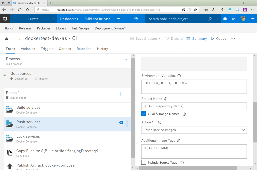Open the settings gear in the navigation bar
The image size is (257, 170).
click(136, 19)
